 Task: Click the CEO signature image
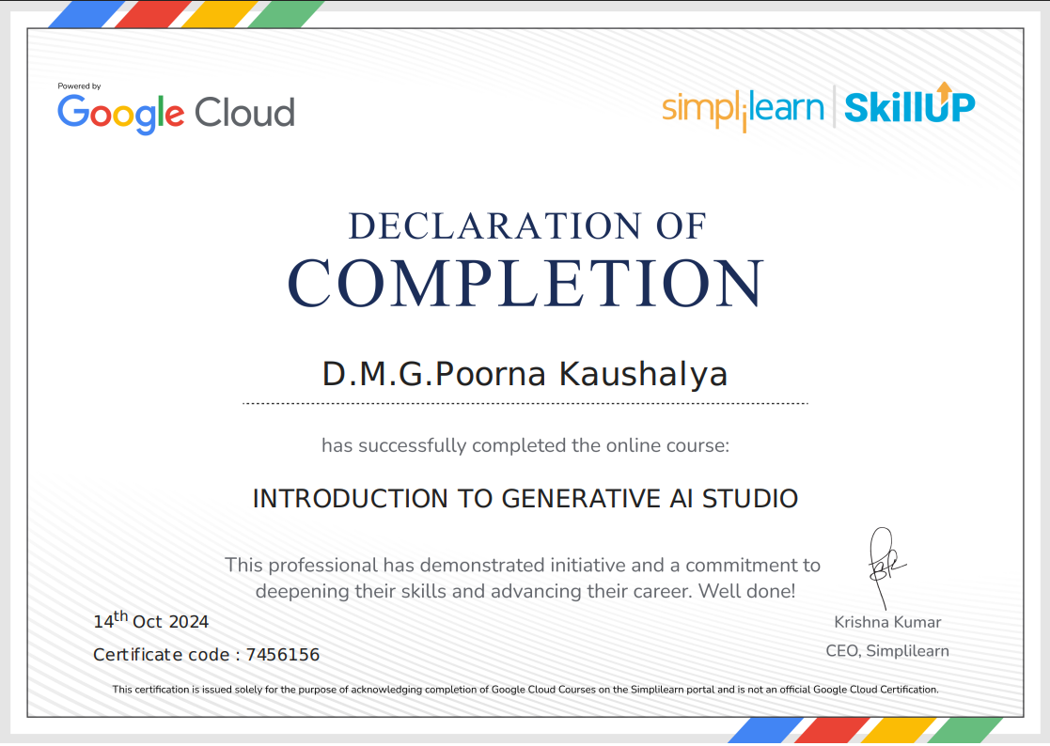886,567
